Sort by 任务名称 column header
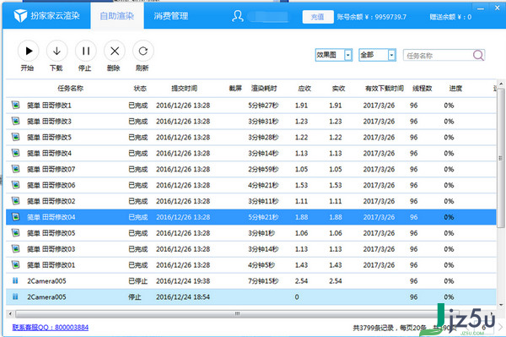 click(70, 89)
